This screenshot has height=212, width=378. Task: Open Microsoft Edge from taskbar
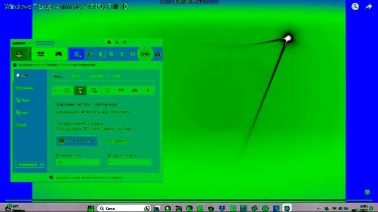click(189, 208)
